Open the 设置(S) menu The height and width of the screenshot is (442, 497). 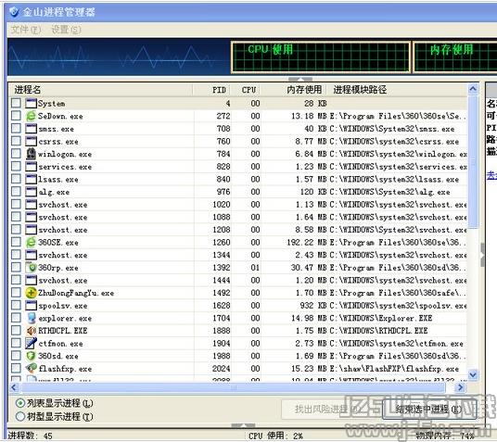coord(66,30)
